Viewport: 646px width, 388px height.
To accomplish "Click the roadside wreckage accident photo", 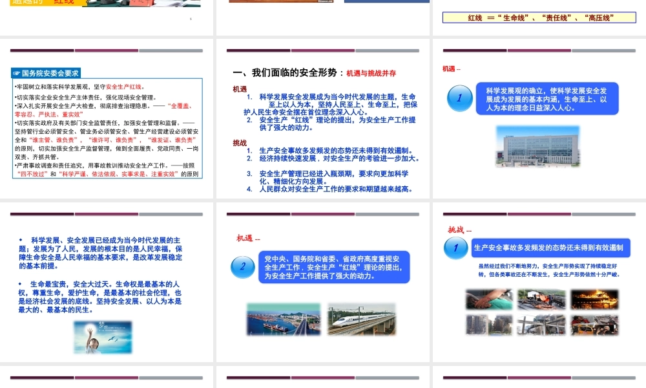I will [x=542, y=299].
